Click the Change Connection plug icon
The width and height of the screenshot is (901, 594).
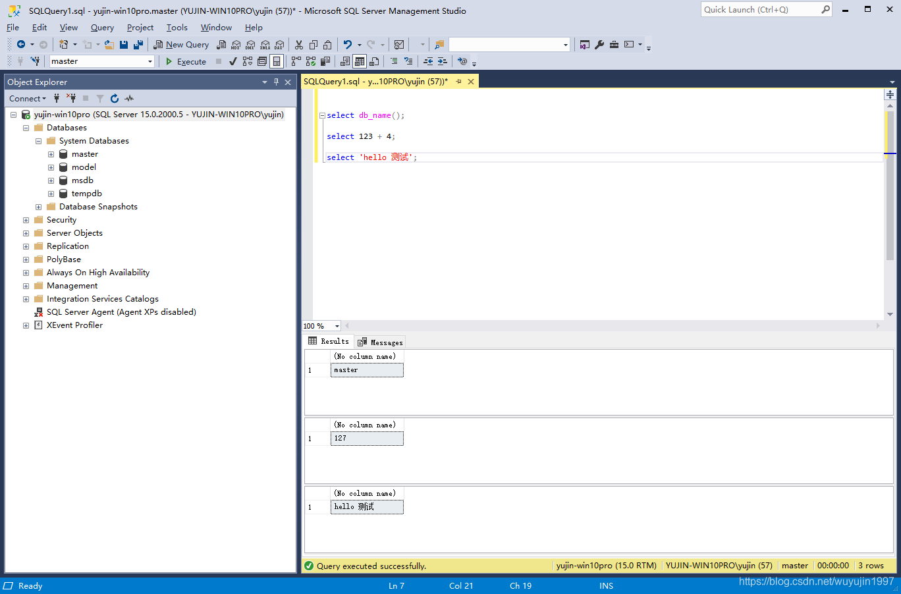pos(35,61)
